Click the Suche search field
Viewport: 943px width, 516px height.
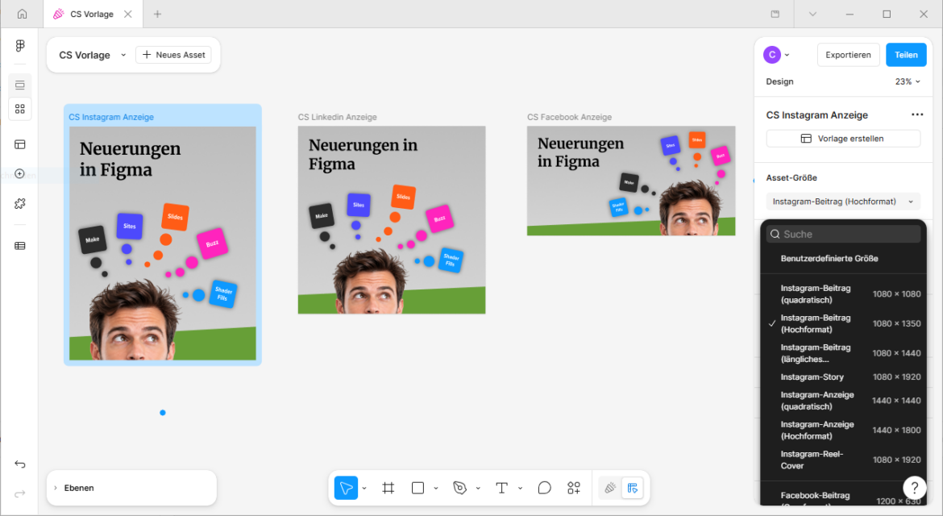pos(843,234)
